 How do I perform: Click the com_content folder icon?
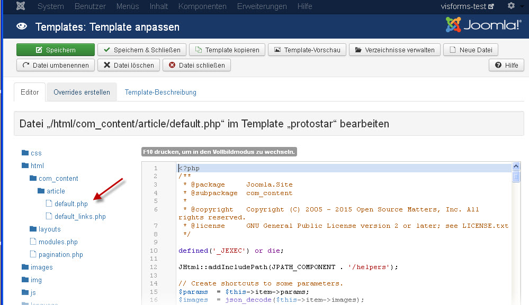[x=33, y=178]
